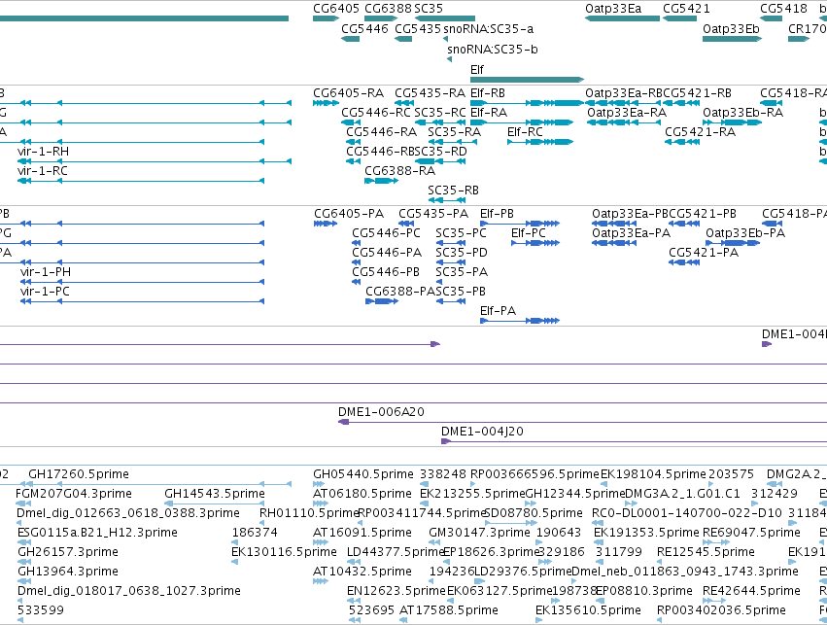Select transcript CG5421-RA label
The width and height of the screenshot is (827, 625).
click(x=700, y=132)
